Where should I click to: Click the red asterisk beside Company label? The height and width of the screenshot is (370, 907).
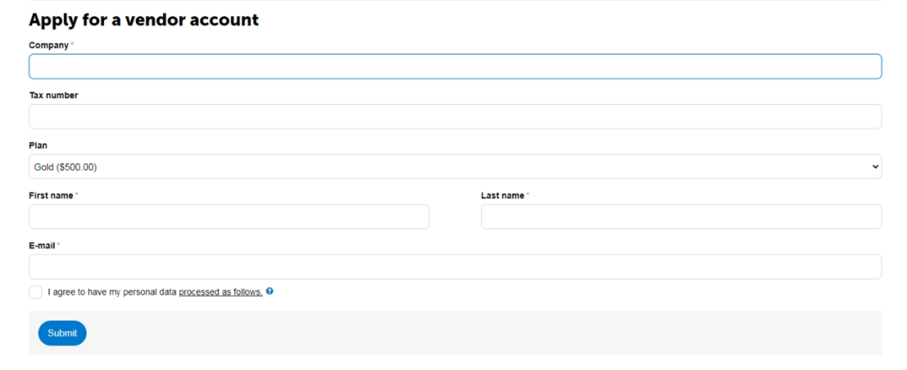tap(71, 44)
